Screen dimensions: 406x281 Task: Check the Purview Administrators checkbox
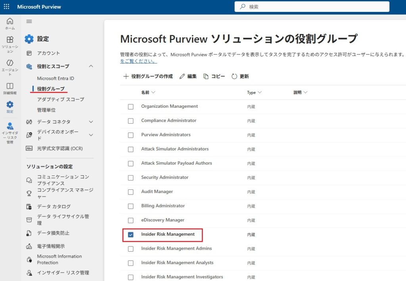pyautogui.click(x=131, y=135)
